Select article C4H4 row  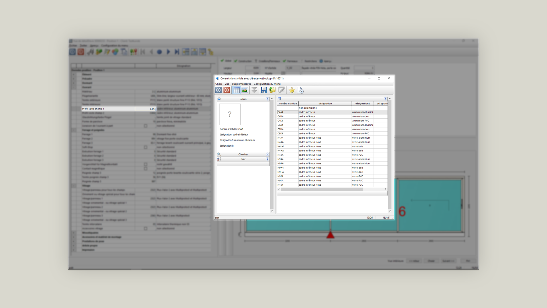pos(332,116)
